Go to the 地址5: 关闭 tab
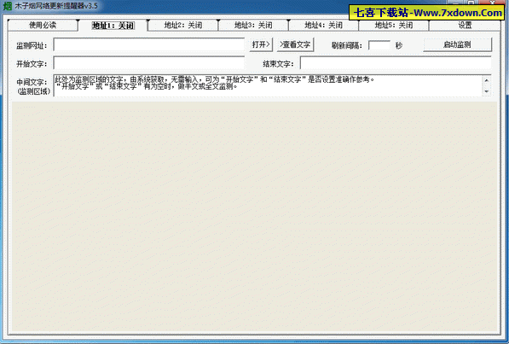 (x=394, y=25)
